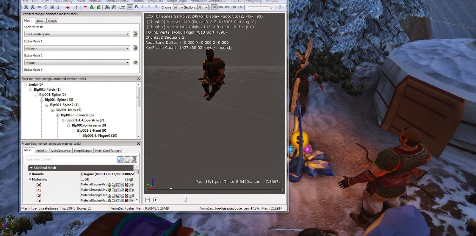476x236 pixels.
Task: Close the Properties panel
Action: click(x=138, y=144)
